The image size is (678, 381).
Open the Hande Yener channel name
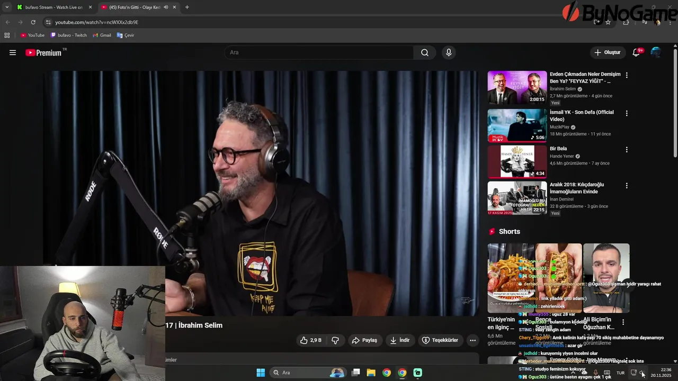(x=561, y=156)
